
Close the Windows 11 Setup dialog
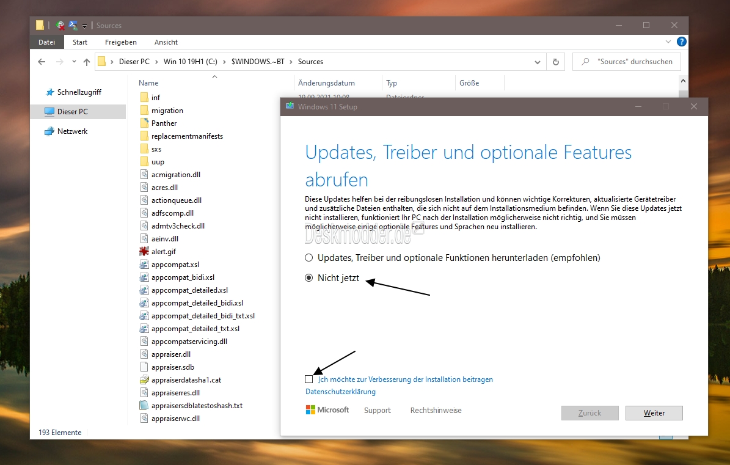click(x=694, y=106)
